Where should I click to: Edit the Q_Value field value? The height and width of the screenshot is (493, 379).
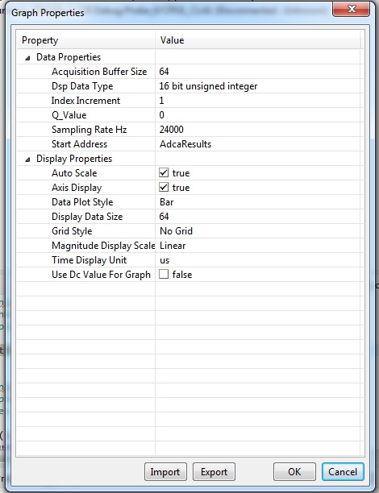click(259, 114)
